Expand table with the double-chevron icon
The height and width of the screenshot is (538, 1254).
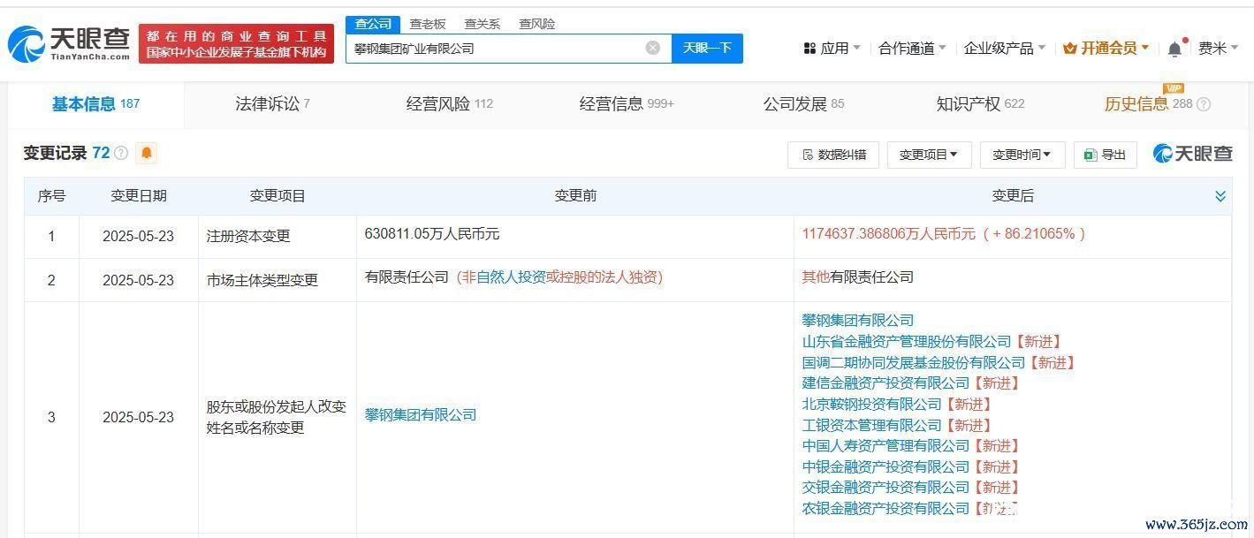pyautogui.click(x=1220, y=196)
